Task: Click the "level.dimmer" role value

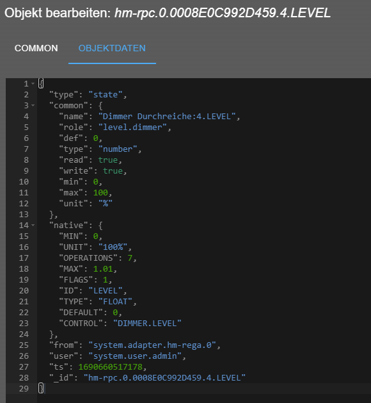Action: tap(132, 127)
